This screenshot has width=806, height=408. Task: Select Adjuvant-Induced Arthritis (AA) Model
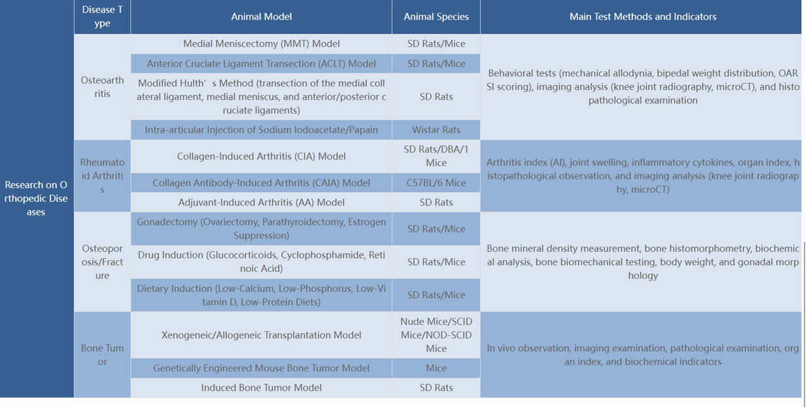(x=261, y=203)
